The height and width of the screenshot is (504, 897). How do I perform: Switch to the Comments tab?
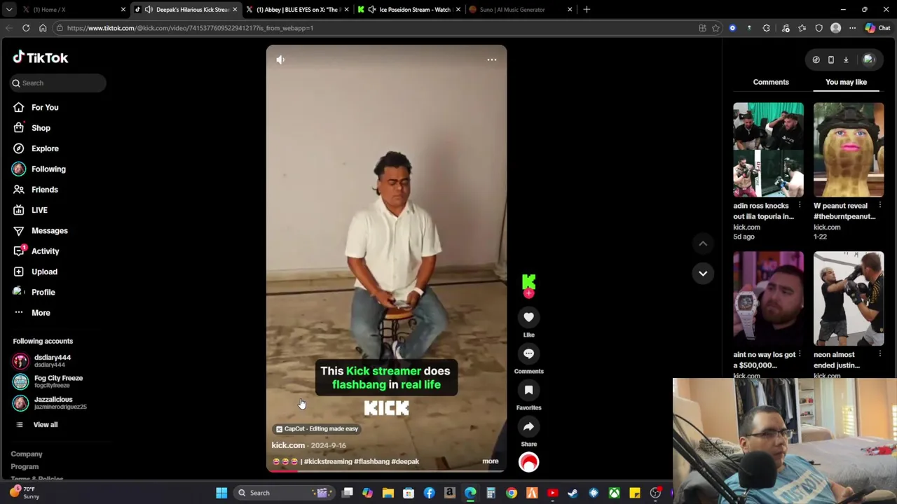click(771, 82)
